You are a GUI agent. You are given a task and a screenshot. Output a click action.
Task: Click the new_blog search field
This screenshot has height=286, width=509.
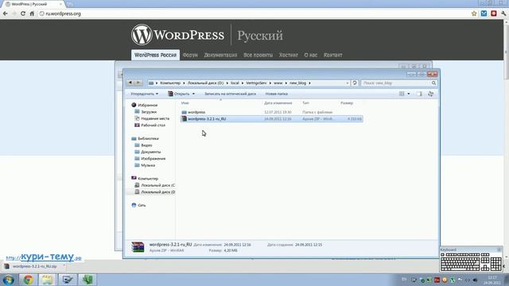coord(396,83)
